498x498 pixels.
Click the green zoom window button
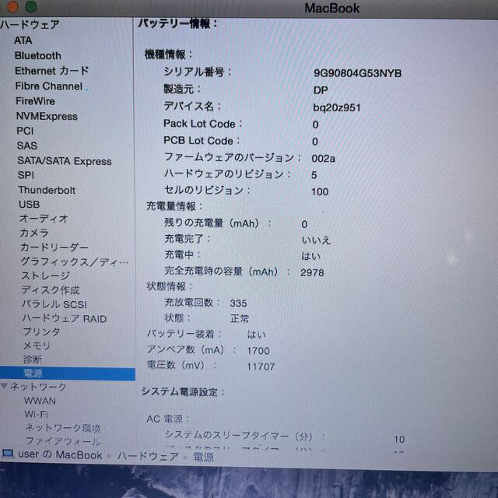[x=31, y=7]
